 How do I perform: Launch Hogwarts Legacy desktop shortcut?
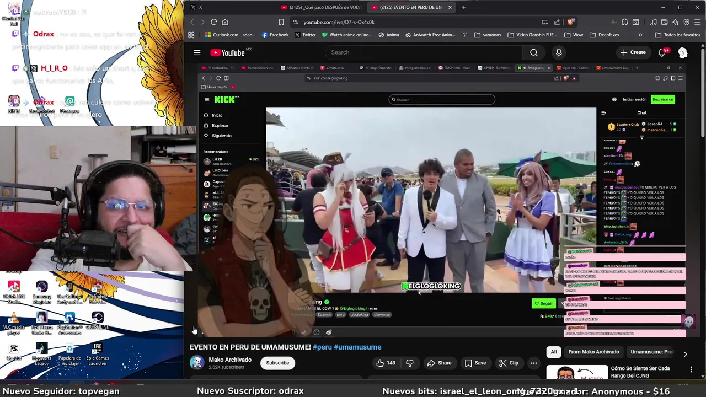pos(42,354)
